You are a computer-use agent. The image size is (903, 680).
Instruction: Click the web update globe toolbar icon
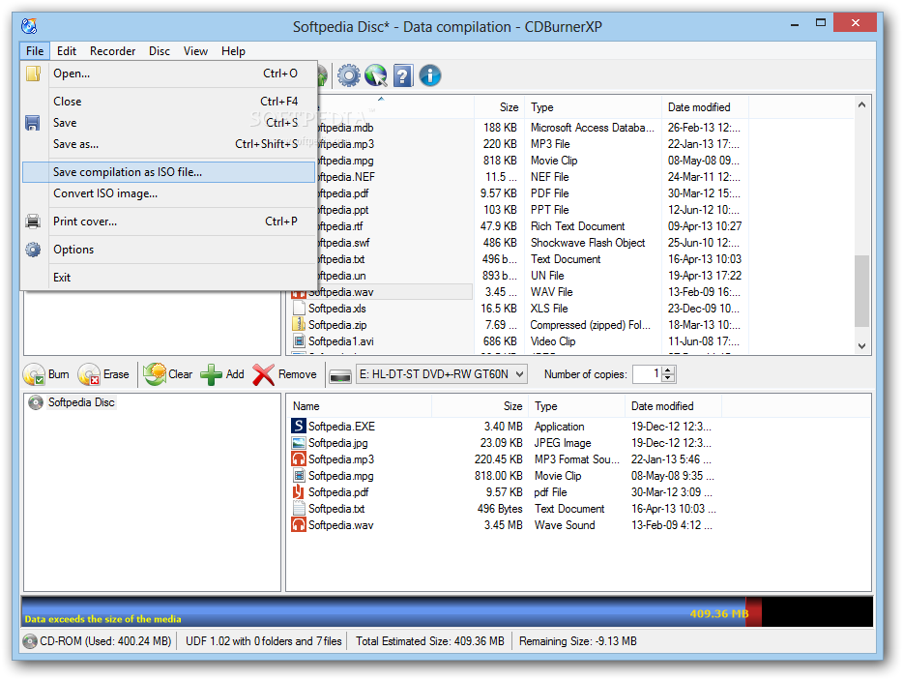[x=375, y=75]
